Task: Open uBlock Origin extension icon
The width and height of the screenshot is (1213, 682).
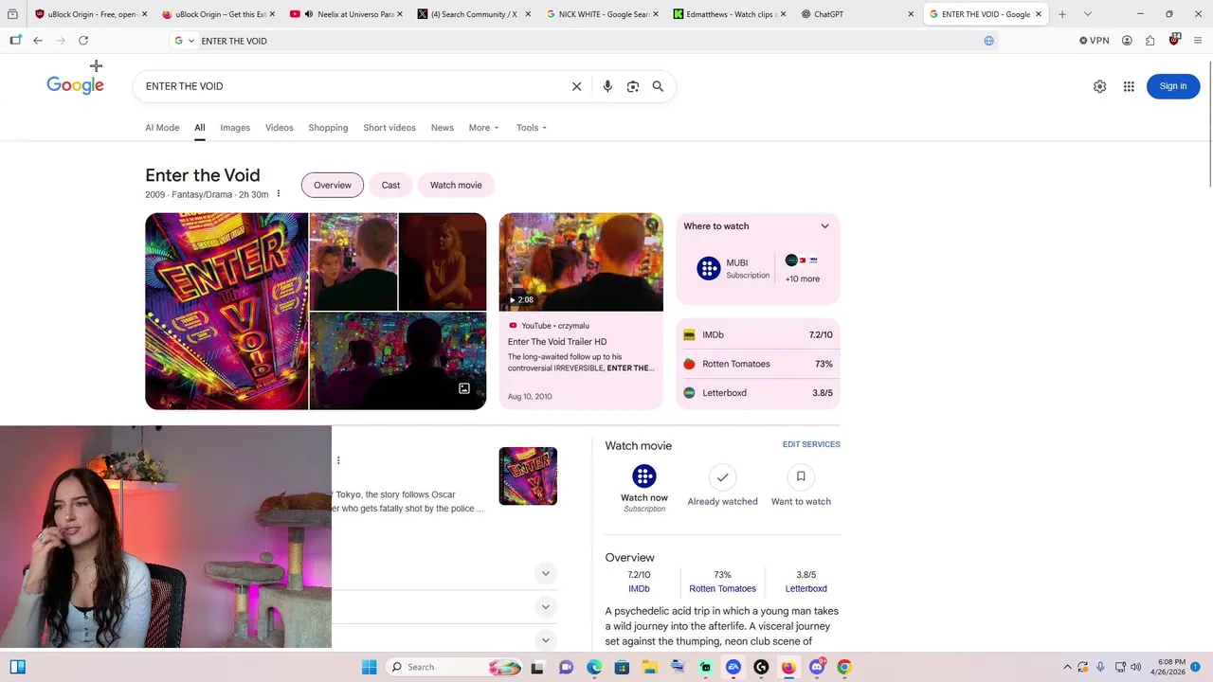Action: pos(1174,40)
